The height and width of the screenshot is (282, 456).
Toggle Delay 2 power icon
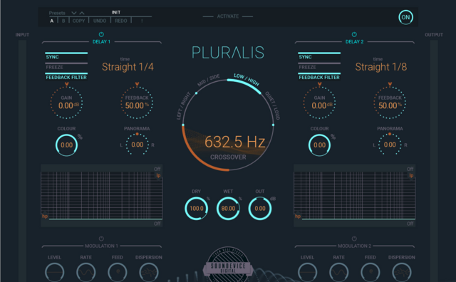click(x=354, y=34)
